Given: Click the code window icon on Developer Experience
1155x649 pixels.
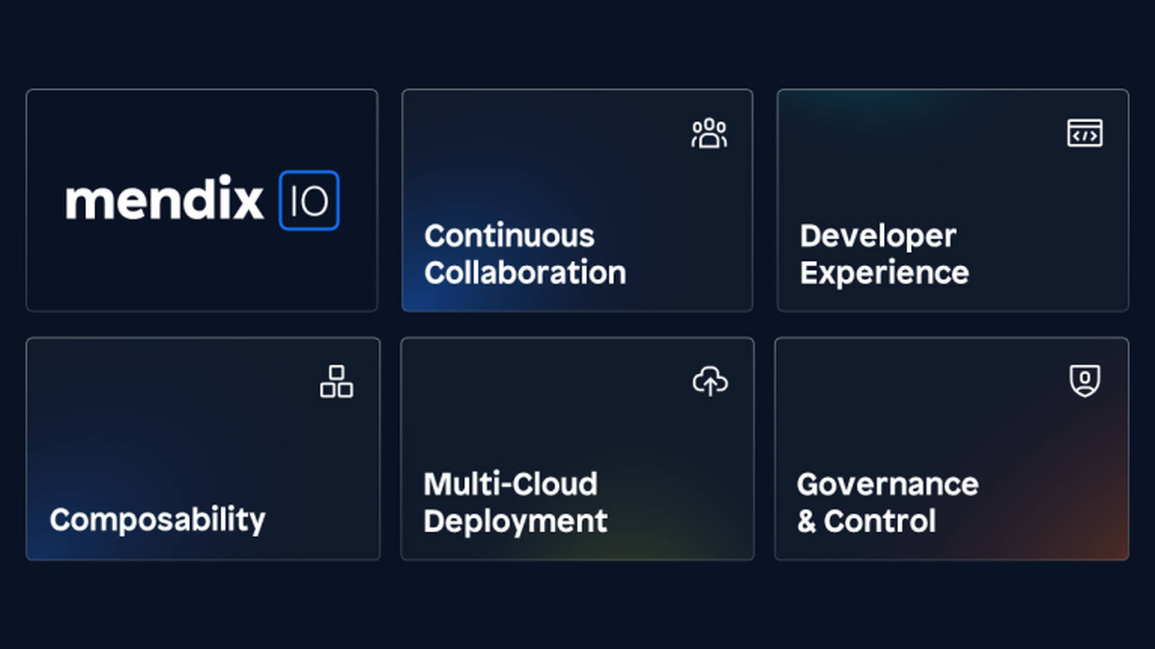Looking at the screenshot, I should [x=1085, y=133].
